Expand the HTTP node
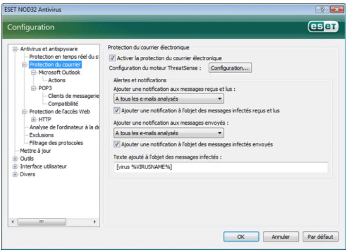Viewport: 346px width, 251px height. [x=33, y=120]
